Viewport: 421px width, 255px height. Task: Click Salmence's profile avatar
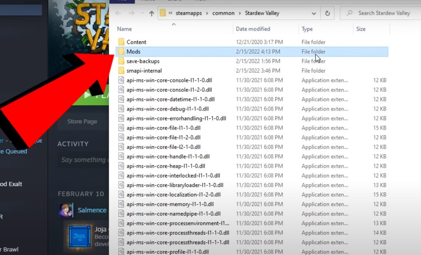pyautogui.click(x=66, y=210)
